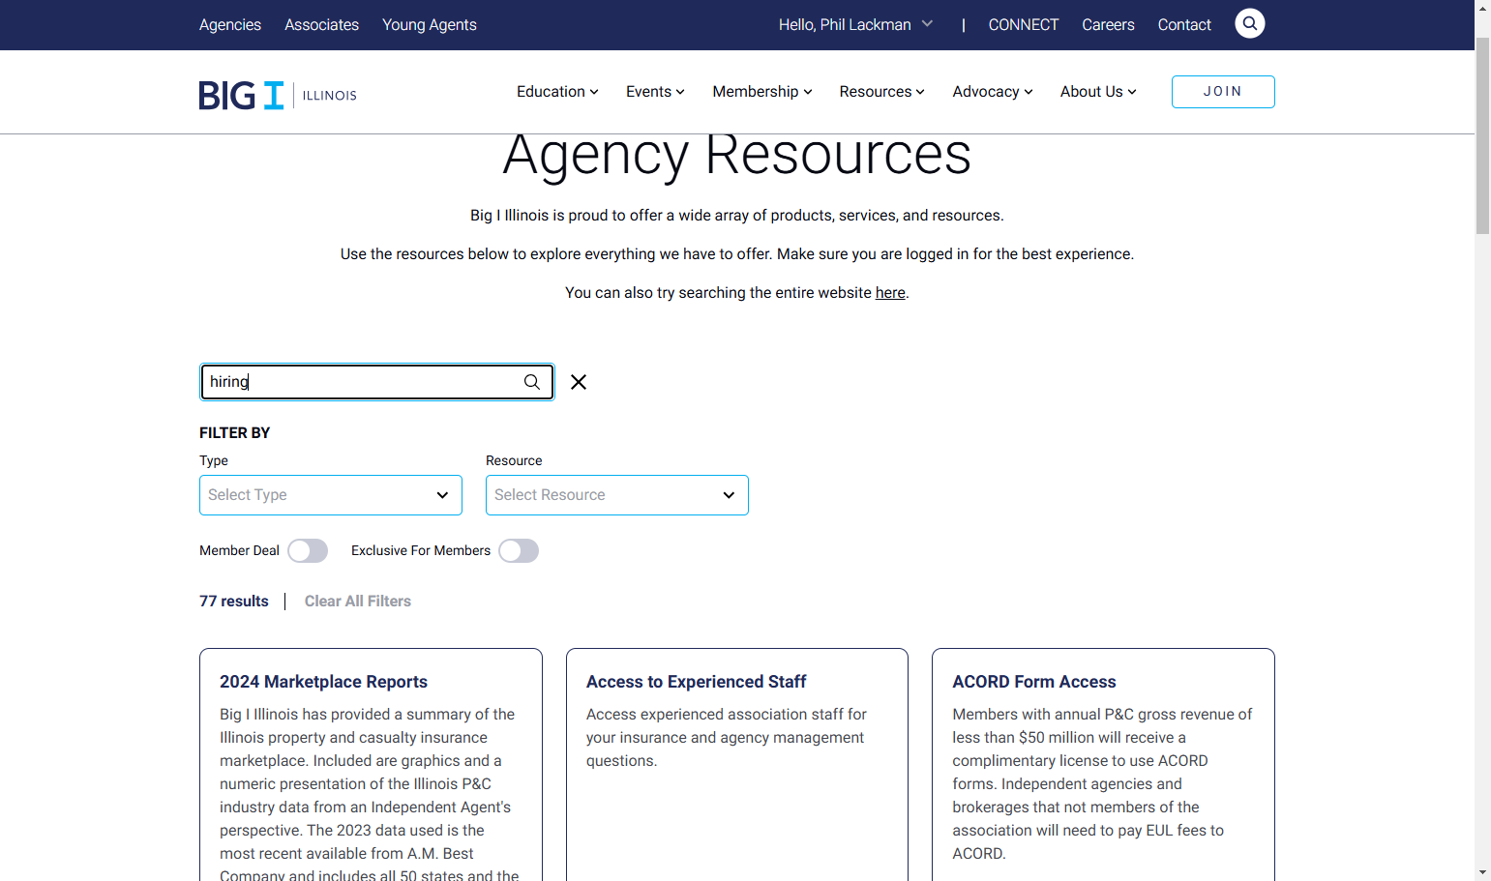Click Clear All Filters
Image resolution: width=1491 pixels, height=881 pixels.
point(358,602)
